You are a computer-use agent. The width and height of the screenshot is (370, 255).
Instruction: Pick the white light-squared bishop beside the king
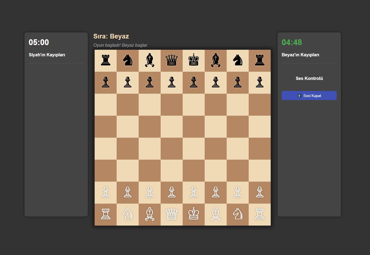coord(216,214)
